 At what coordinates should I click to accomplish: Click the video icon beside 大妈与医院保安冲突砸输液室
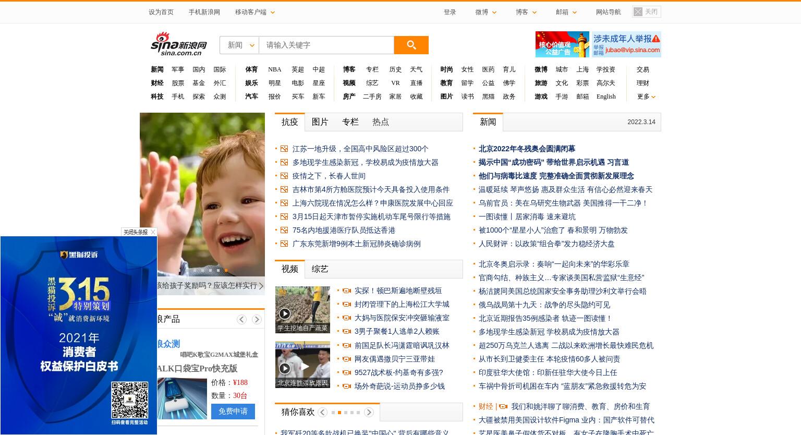(347, 318)
